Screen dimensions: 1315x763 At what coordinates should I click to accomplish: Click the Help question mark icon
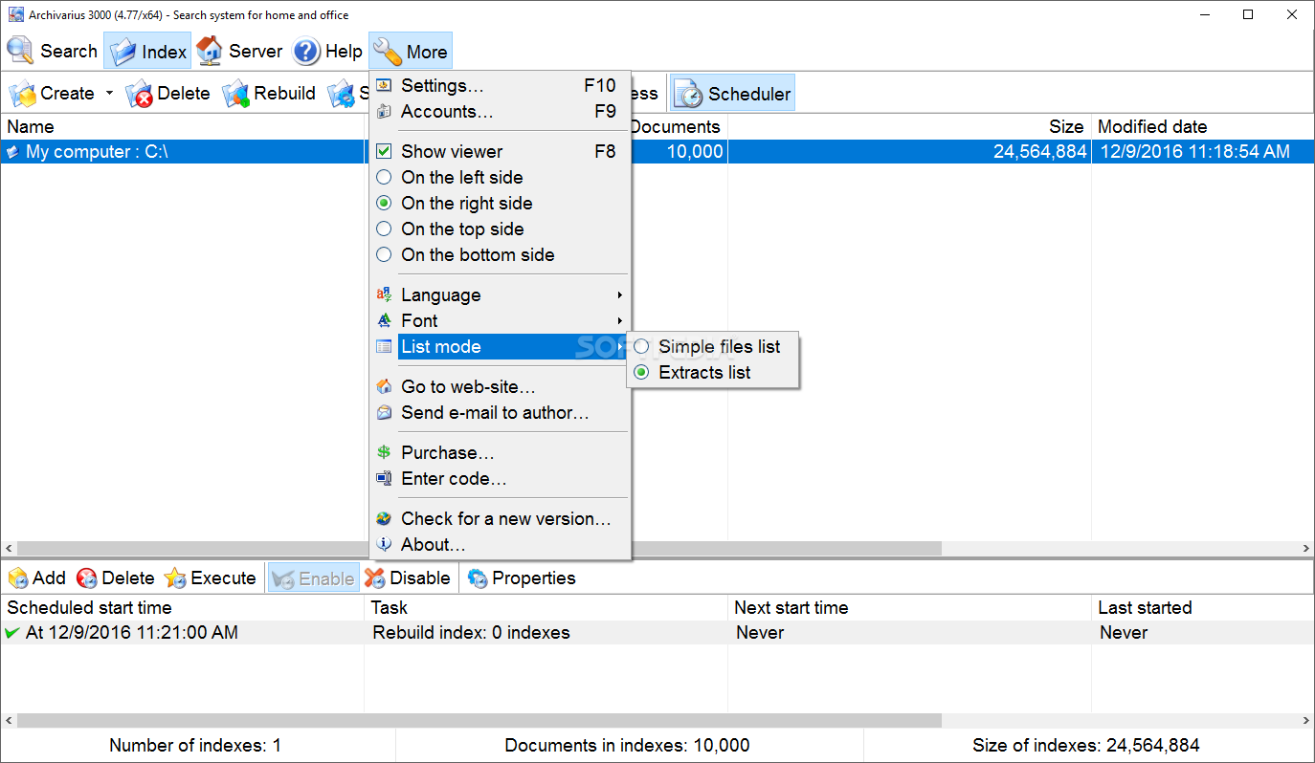tap(306, 51)
